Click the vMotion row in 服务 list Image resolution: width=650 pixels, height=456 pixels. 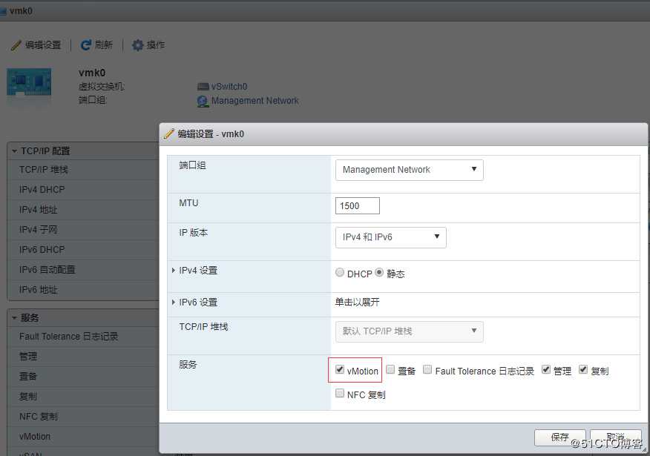(83, 437)
